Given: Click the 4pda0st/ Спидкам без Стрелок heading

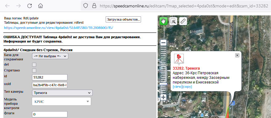Looking at the screenshot, I should coord(38,50).
